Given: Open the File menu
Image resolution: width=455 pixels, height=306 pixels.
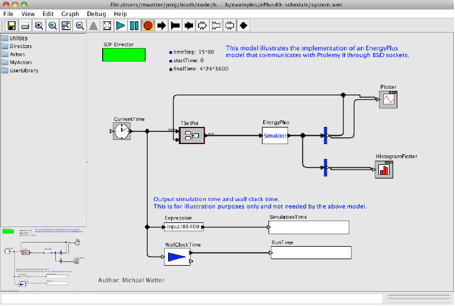Looking at the screenshot, I should click(x=8, y=14).
